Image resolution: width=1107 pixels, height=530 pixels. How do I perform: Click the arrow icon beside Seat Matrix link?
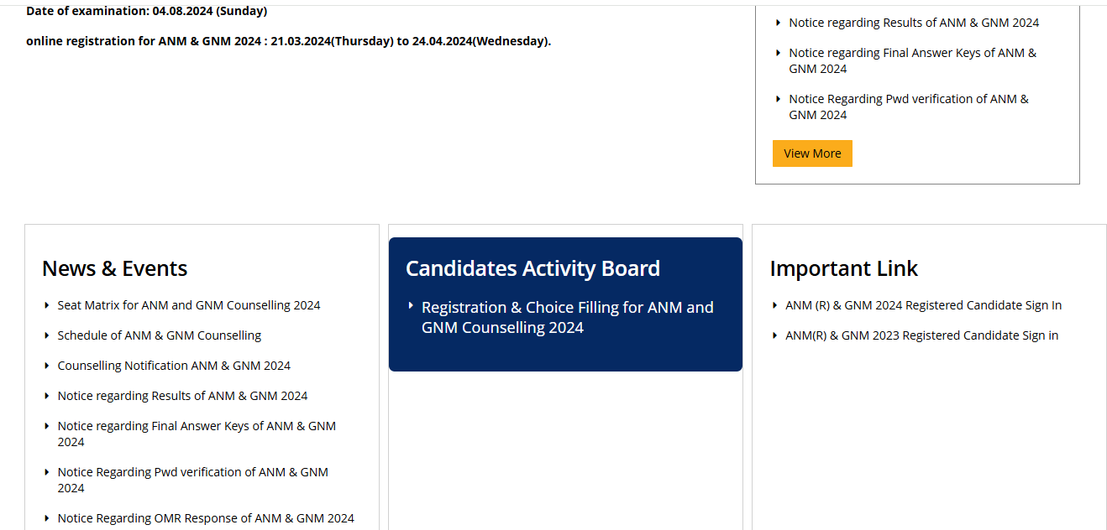pos(47,304)
